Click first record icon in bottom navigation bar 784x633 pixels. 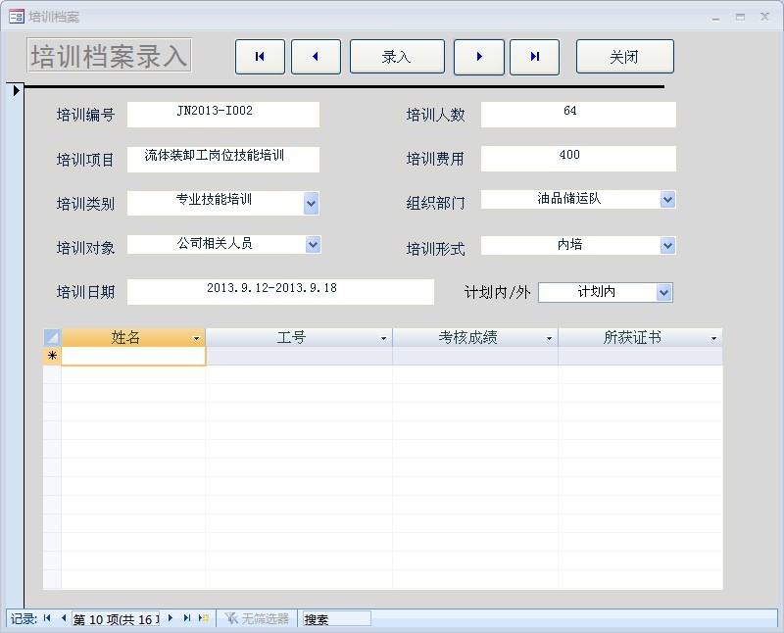[x=47, y=618]
